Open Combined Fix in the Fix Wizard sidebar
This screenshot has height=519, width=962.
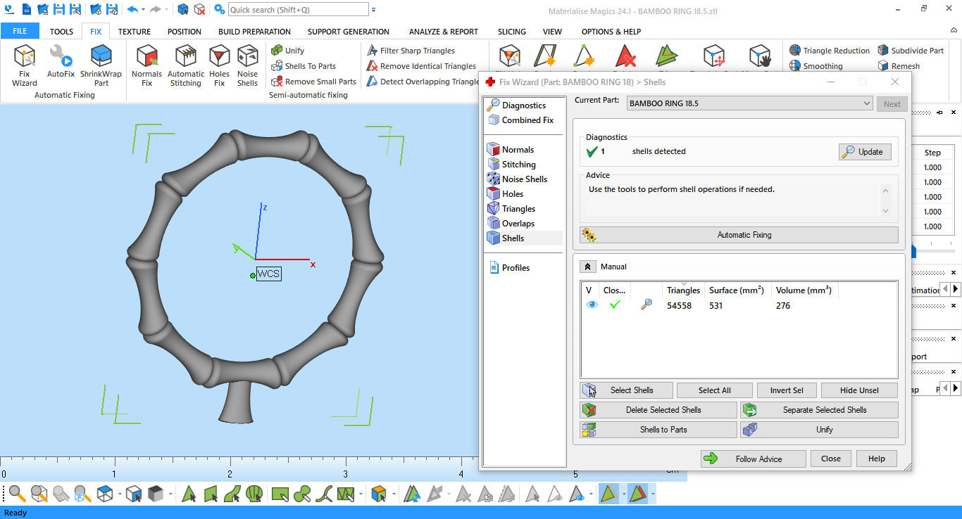527,120
